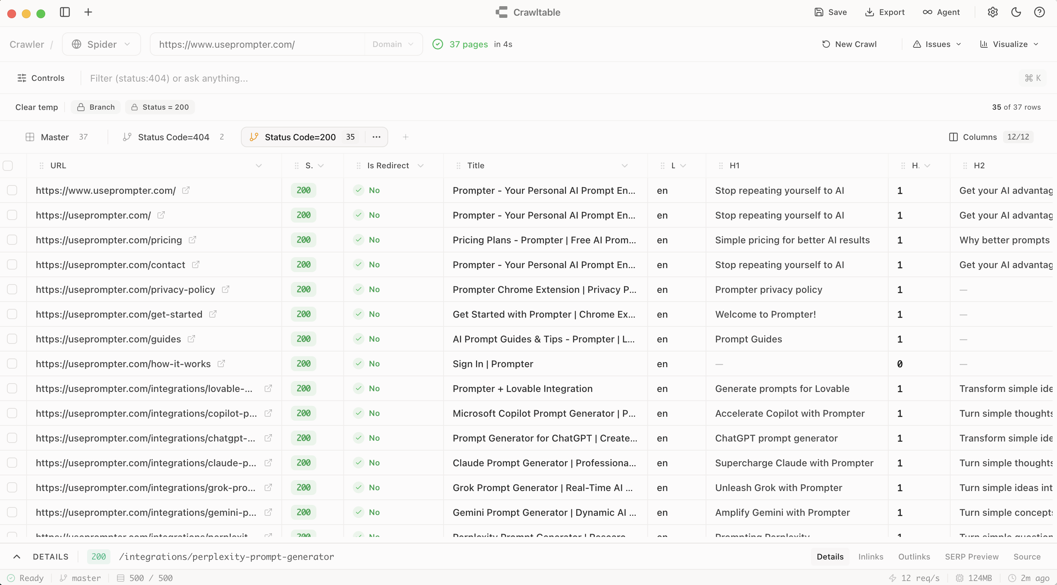Click the plus icon for new tab
1057x585 pixels.
[x=88, y=12]
